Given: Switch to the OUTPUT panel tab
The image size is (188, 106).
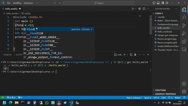Looking at the screenshot, I should tap(19, 55).
